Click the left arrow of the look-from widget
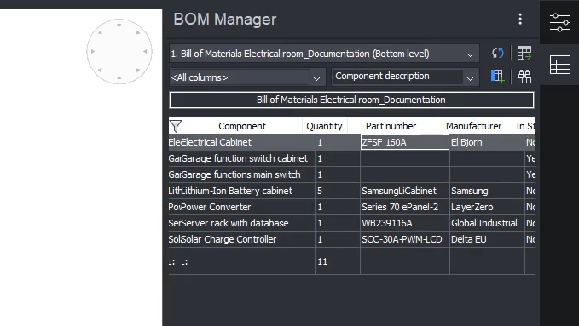The height and width of the screenshot is (326, 579). click(x=93, y=52)
